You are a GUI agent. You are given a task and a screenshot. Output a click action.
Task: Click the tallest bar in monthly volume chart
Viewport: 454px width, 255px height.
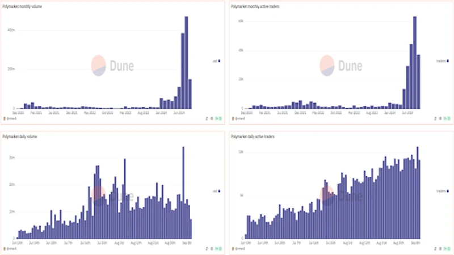coord(186,62)
